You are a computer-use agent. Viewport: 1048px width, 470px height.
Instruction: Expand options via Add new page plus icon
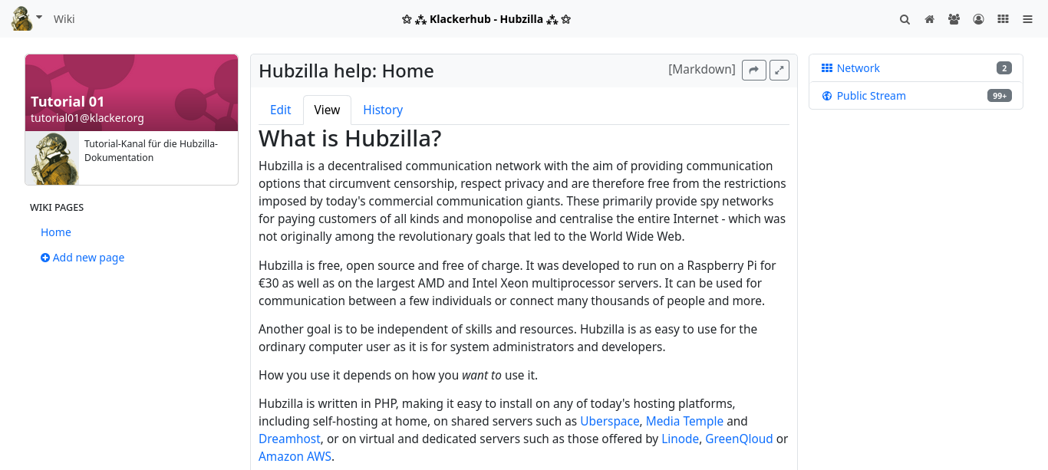[x=44, y=258]
